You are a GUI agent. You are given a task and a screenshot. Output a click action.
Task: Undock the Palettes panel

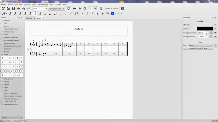pos(19,17)
